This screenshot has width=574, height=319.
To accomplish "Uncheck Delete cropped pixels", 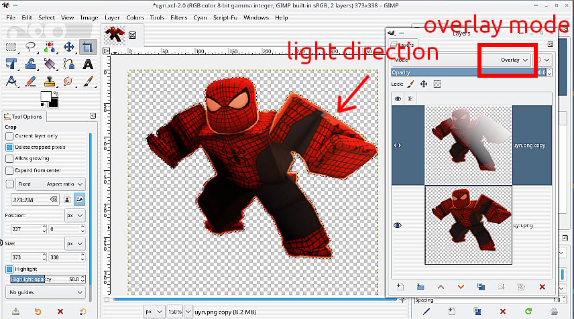I will [9, 147].
